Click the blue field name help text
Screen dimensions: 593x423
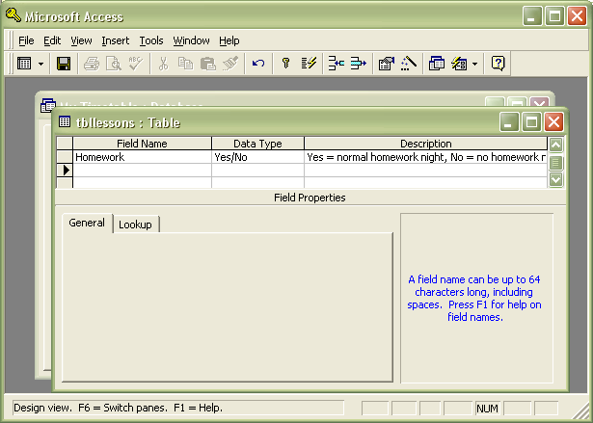474,299
